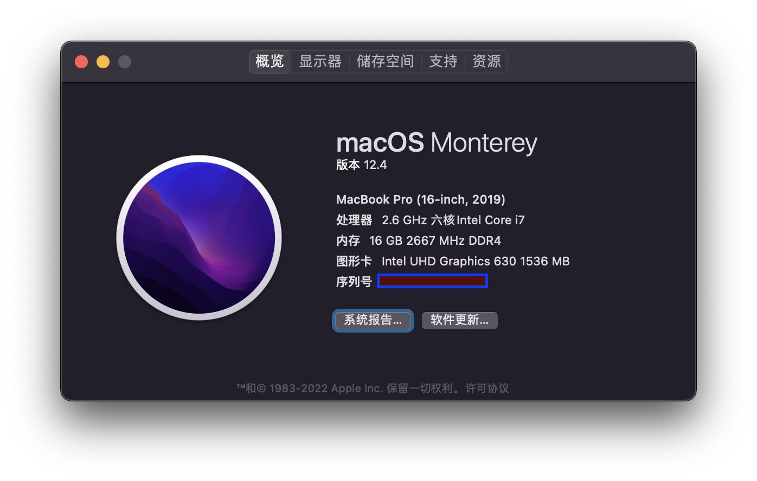Open the 许可协议 link
This screenshot has height=481, width=757.
coord(487,388)
